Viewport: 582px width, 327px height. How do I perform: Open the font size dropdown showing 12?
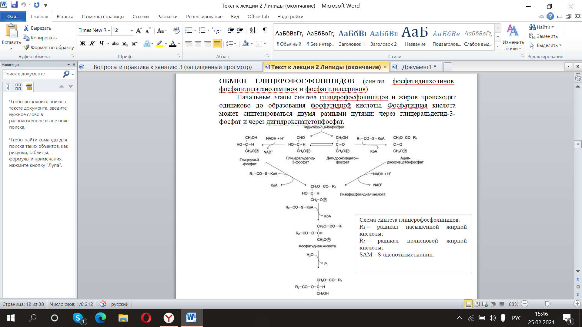[132, 30]
